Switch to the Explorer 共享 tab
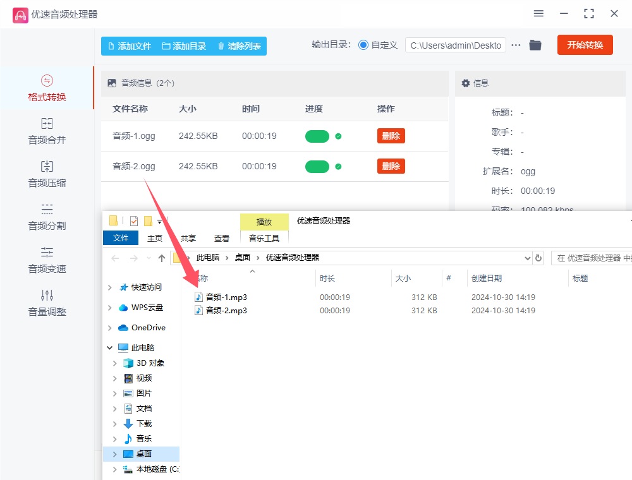This screenshot has width=632, height=480. click(x=188, y=238)
